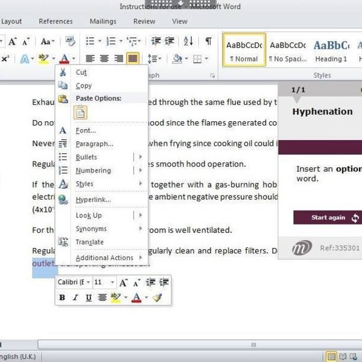This screenshot has width=362, height=362.
Task: Open Paragraph dialog launcher
Action: coord(212,75)
